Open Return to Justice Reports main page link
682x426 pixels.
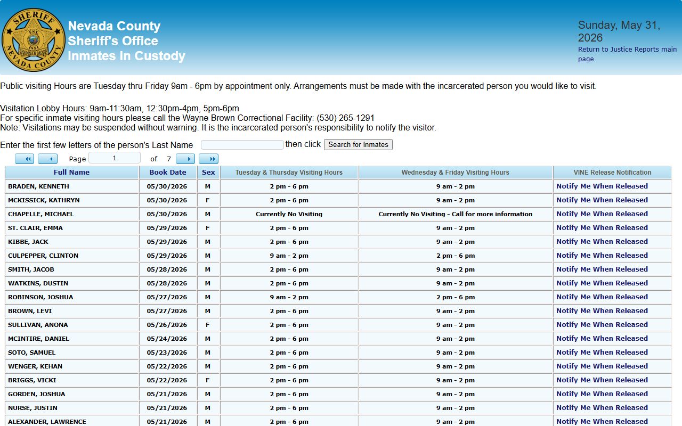pyautogui.click(x=627, y=54)
